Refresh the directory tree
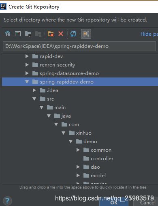 pos(73,34)
